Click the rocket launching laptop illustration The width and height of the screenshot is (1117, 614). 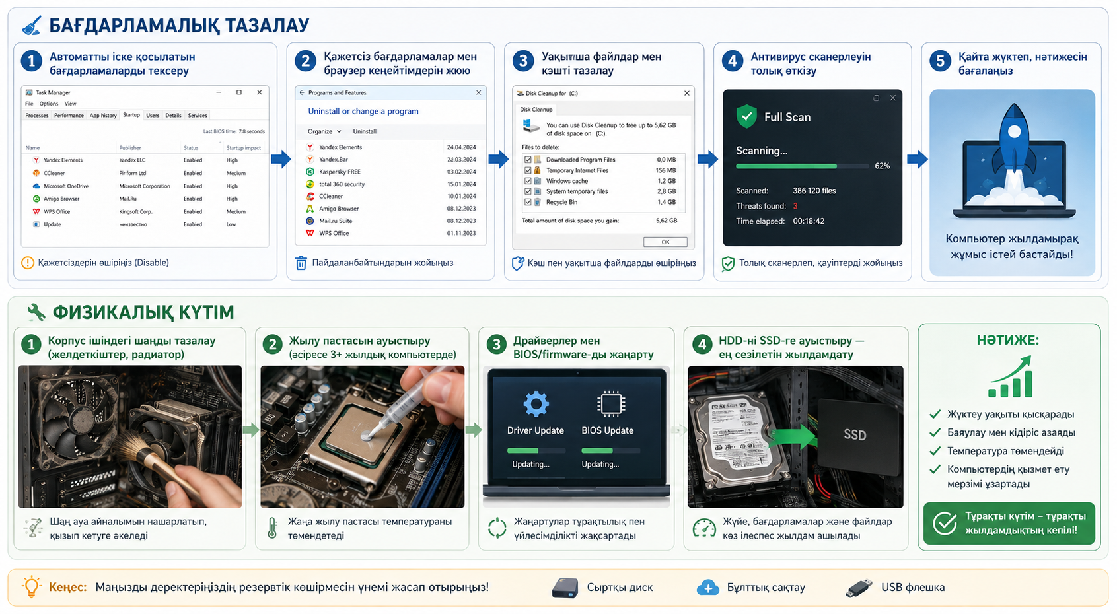pos(1012,162)
